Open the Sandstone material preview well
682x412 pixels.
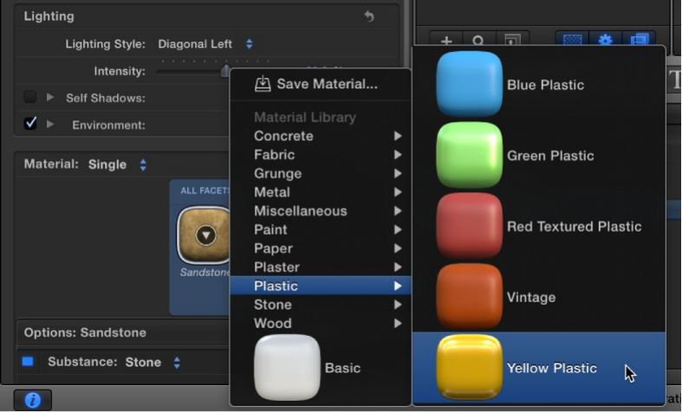[205, 235]
